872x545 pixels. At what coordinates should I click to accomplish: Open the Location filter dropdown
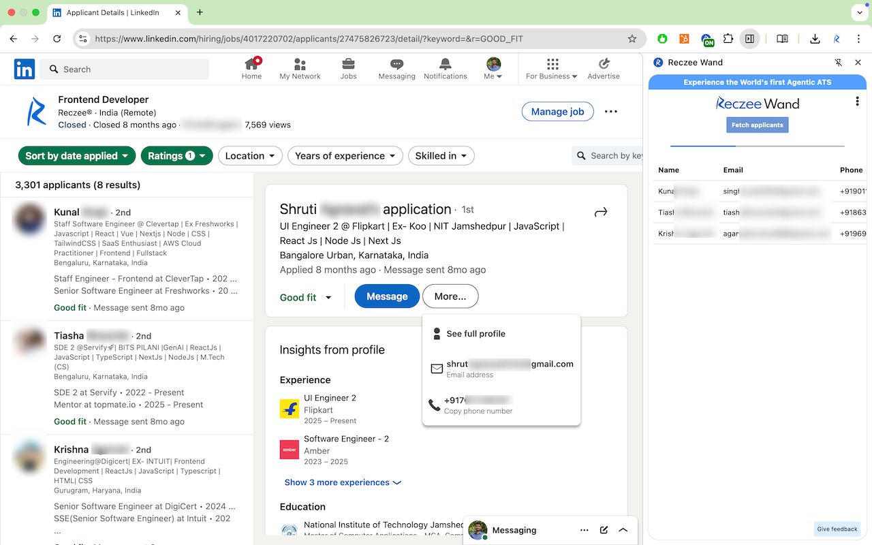[250, 156]
